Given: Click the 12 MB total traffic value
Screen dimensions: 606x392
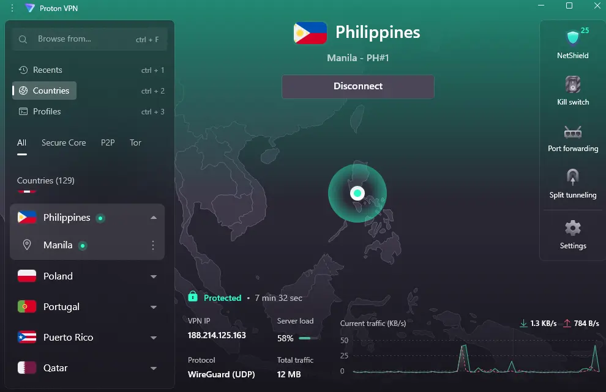Looking at the screenshot, I should pos(289,374).
